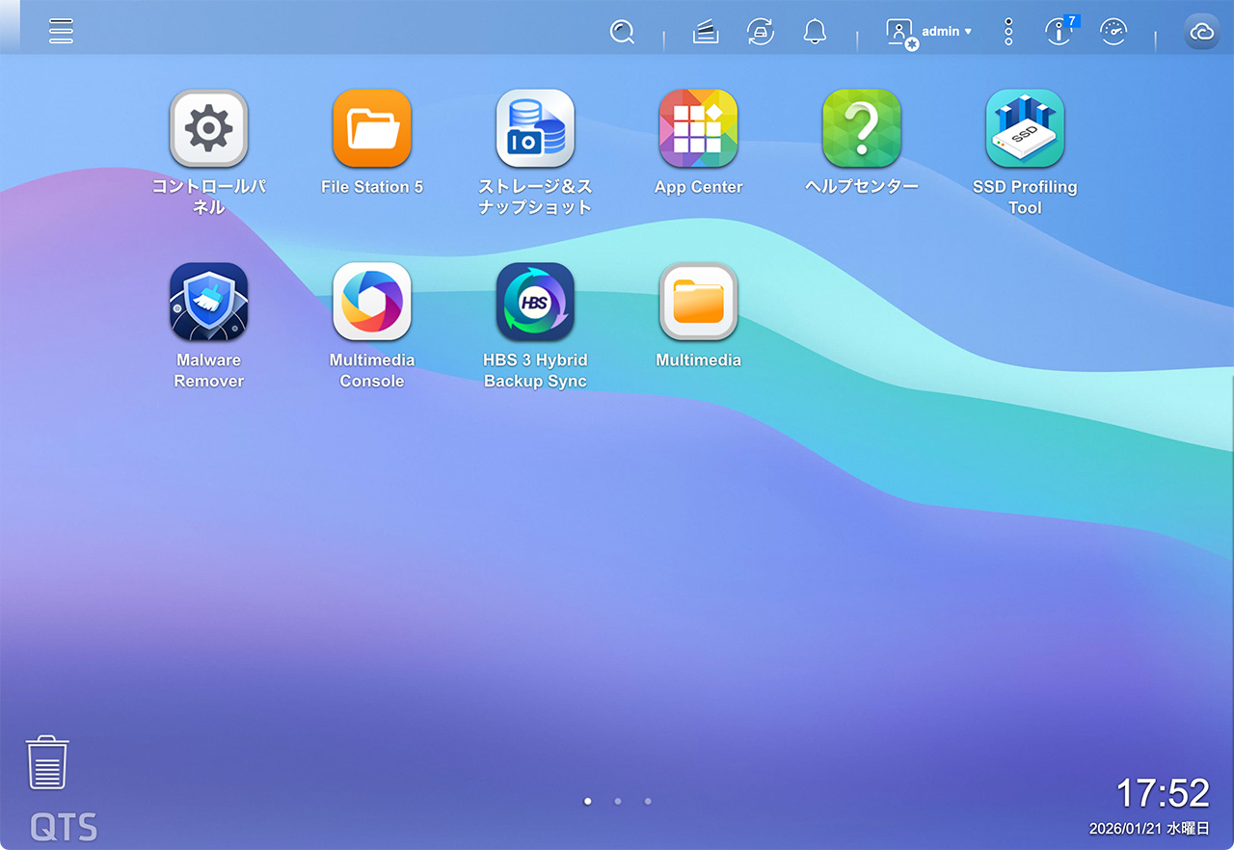
Task: Open the dashboard gauge icon
Action: pyautogui.click(x=1113, y=32)
